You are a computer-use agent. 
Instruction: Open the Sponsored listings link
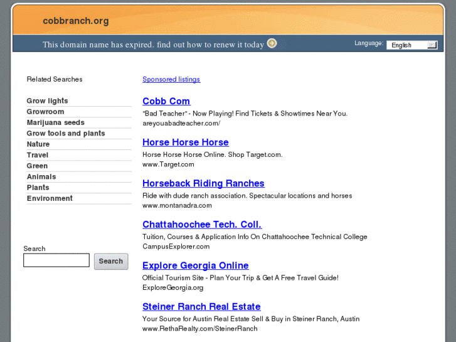(171, 79)
